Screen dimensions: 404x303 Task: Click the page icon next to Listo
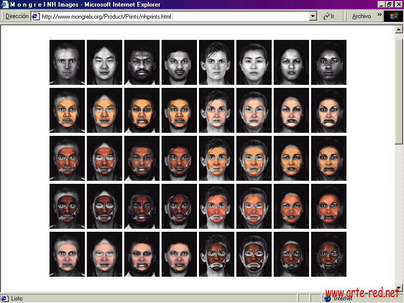point(5,298)
